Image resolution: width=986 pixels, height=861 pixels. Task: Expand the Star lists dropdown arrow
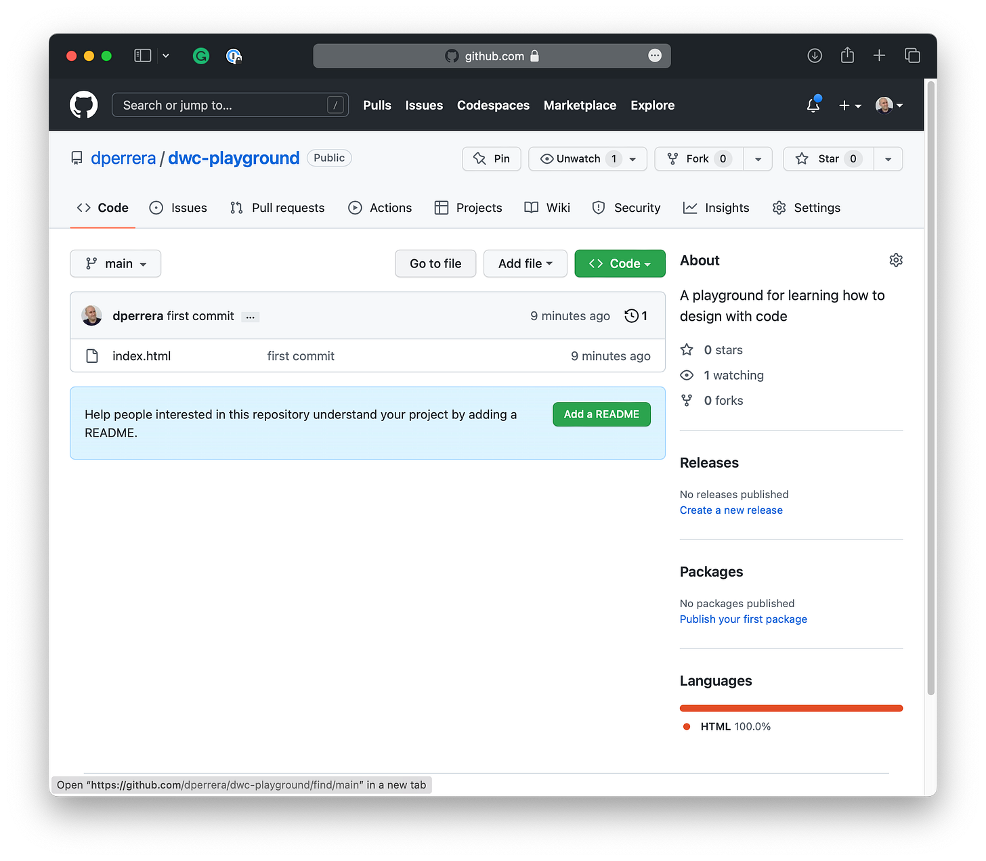pos(888,159)
